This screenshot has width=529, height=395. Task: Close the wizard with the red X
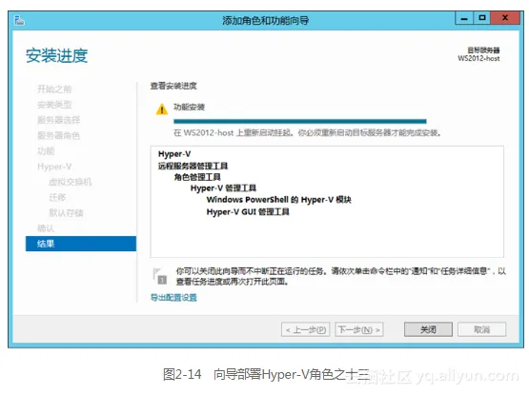tap(505, 18)
